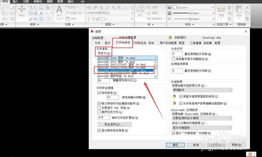Click the 测量 measure tool
This screenshot has width=262, height=157.
(221, 11)
